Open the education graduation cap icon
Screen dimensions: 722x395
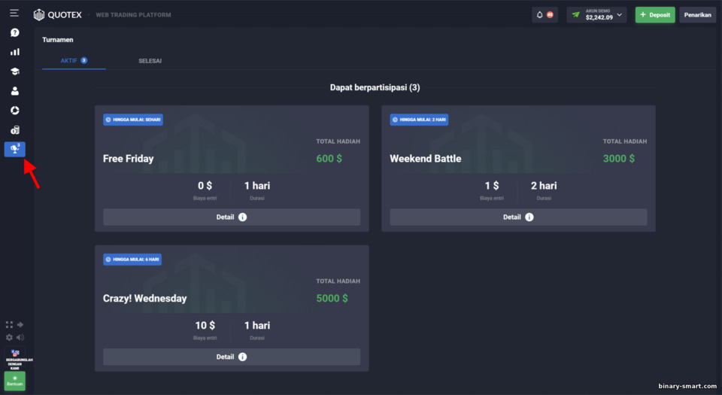click(x=15, y=71)
